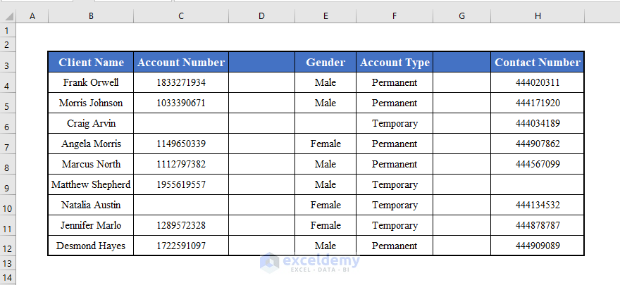620x285 pixels.
Task: Click Matthew Shepherd's empty contact number cell
Action: pyautogui.click(x=538, y=184)
